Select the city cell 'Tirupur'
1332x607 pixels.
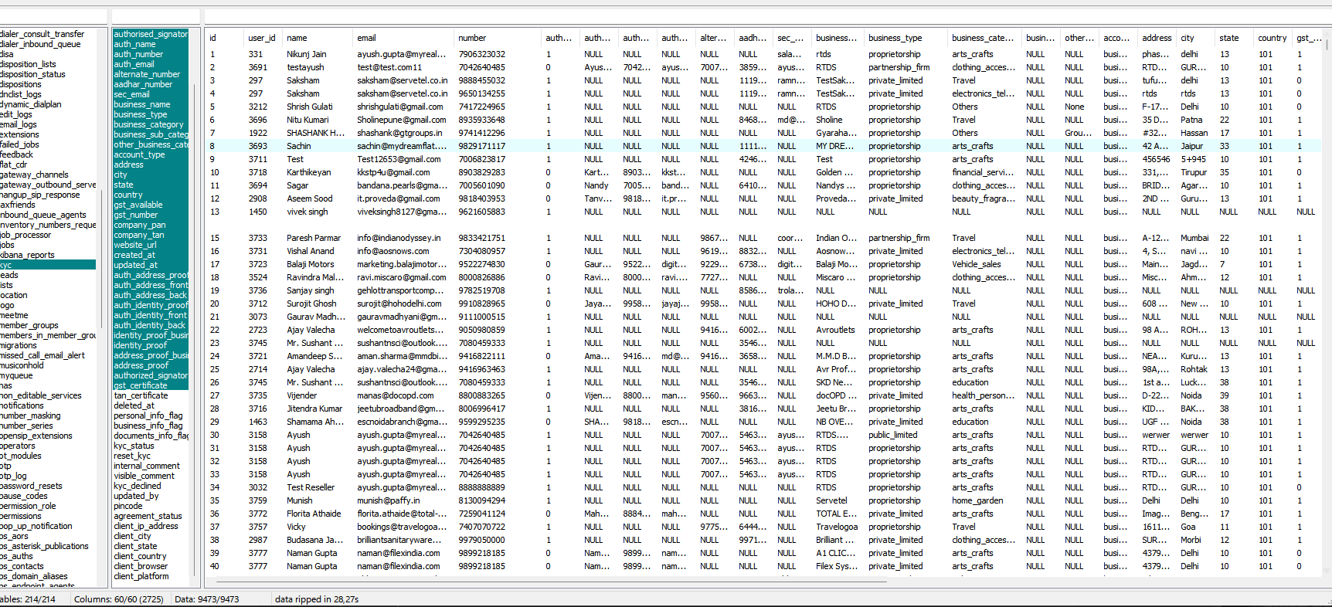[x=1194, y=172]
